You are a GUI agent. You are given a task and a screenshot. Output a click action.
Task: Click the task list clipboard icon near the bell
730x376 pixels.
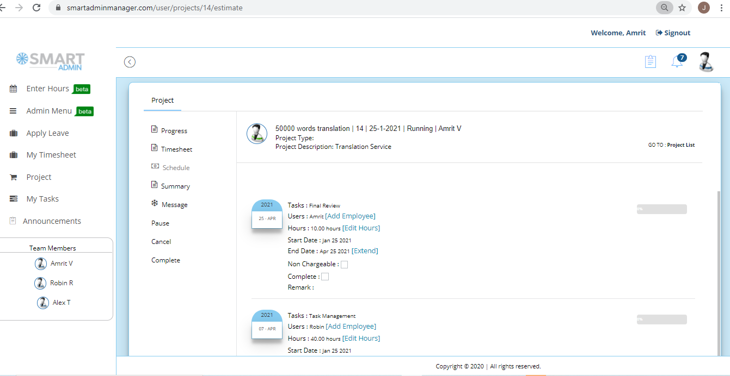[650, 61]
